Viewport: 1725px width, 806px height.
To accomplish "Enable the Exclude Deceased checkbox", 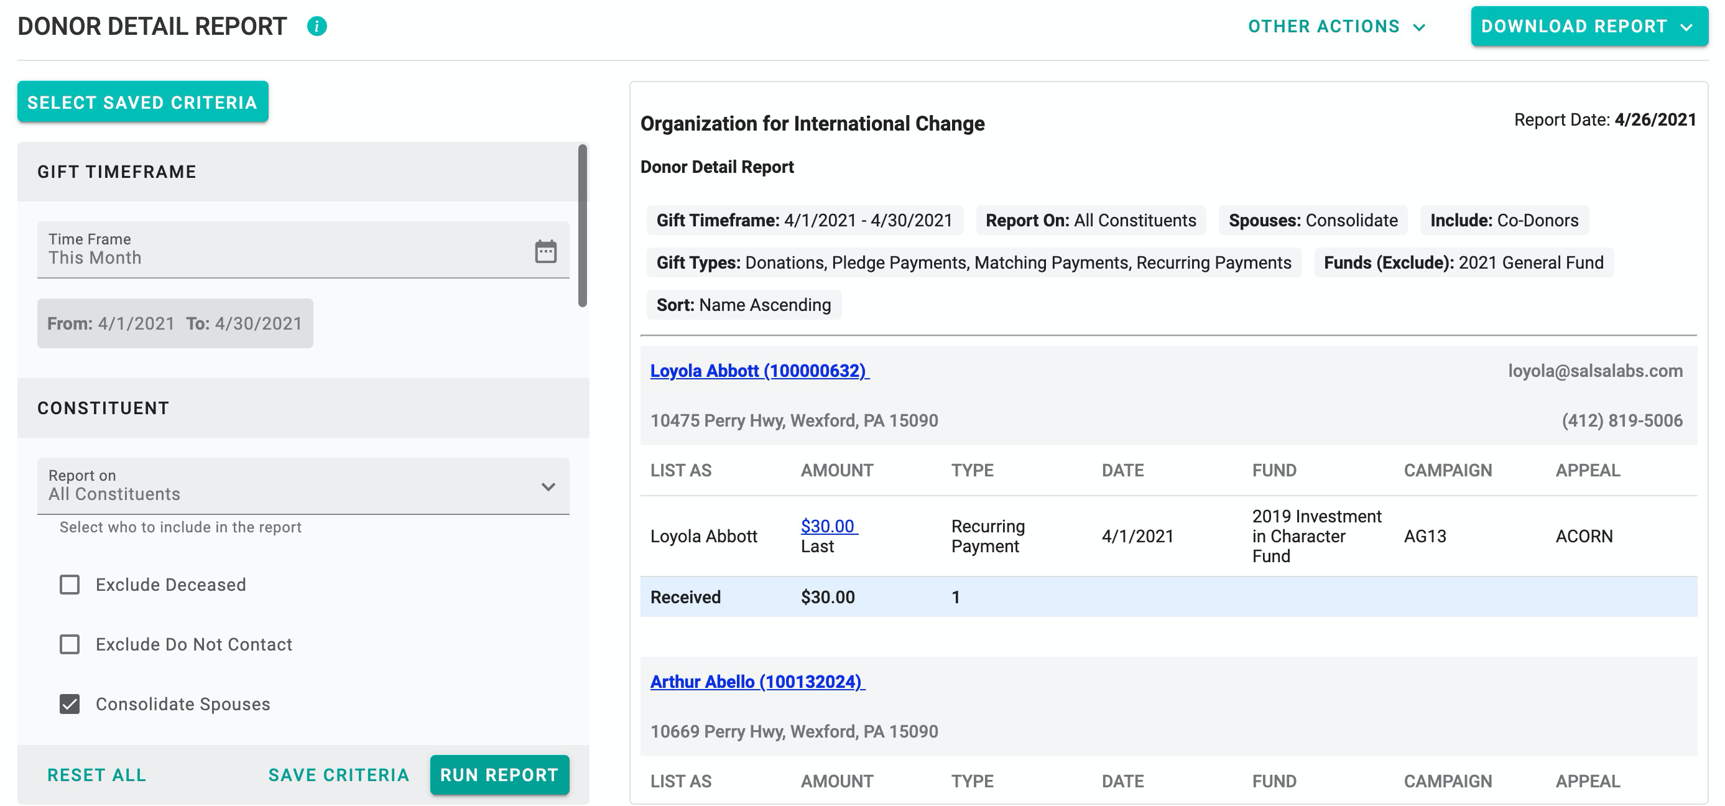I will click(x=69, y=585).
